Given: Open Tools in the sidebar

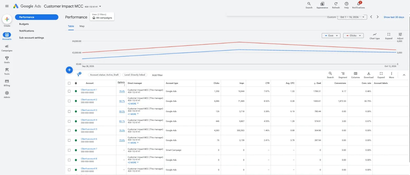Looking at the screenshot, I should [7, 71].
